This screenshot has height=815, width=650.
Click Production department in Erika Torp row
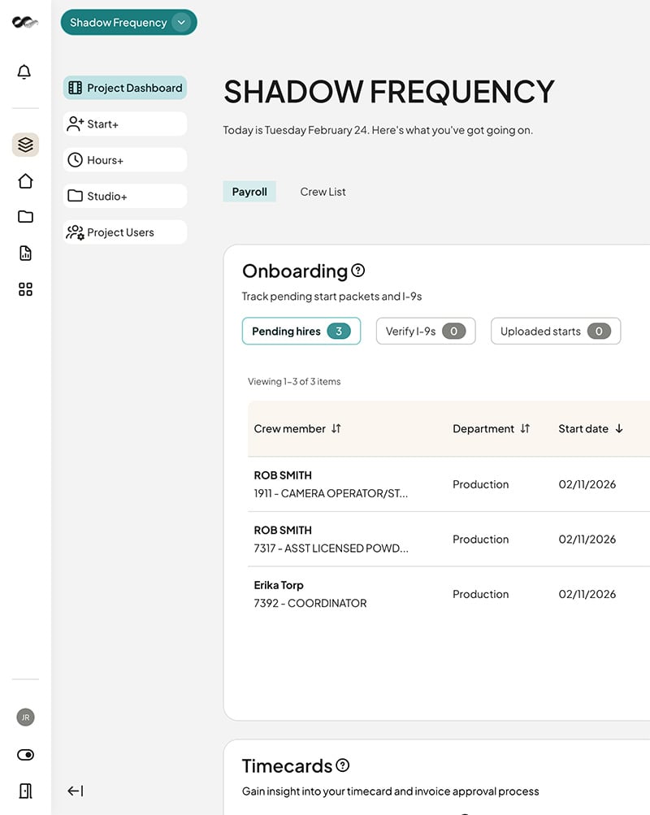tap(481, 594)
